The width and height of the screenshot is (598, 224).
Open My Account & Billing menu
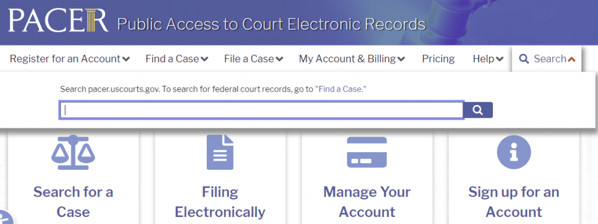click(x=352, y=59)
